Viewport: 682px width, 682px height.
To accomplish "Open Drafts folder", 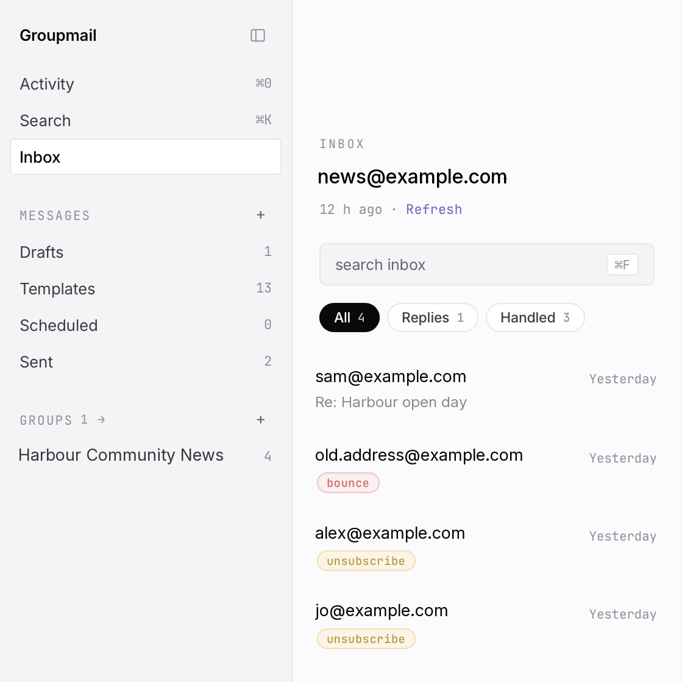I will coord(146,252).
